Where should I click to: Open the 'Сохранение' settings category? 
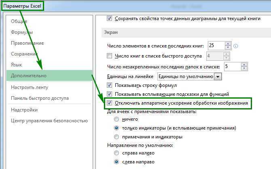click(x=24, y=54)
